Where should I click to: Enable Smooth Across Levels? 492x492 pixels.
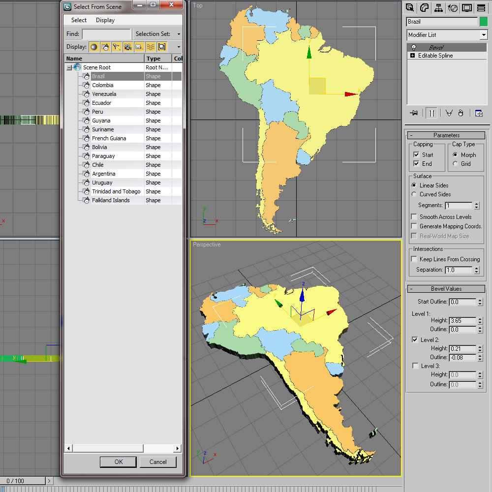pyautogui.click(x=414, y=216)
